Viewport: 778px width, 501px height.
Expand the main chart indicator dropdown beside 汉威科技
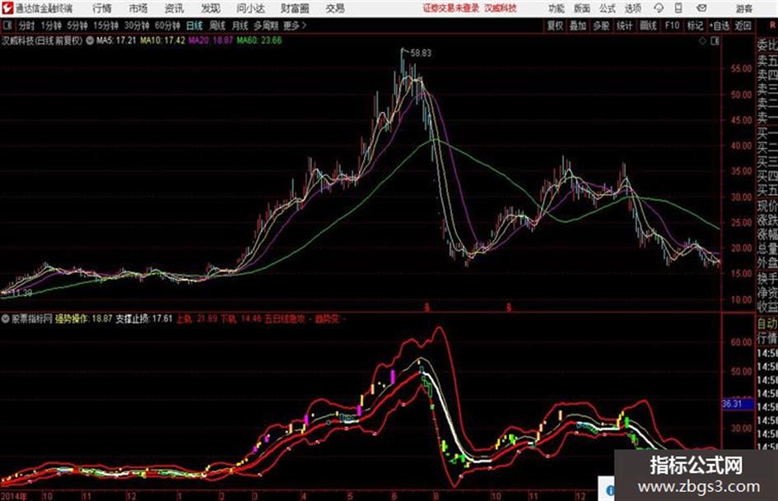(90, 40)
